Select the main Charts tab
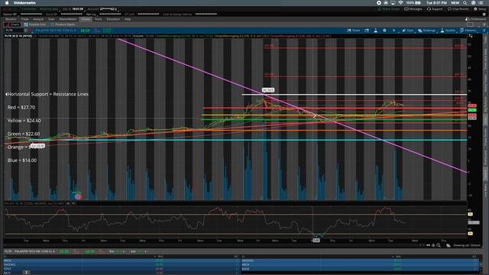This screenshot has width=489, height=275. [86, 19]
